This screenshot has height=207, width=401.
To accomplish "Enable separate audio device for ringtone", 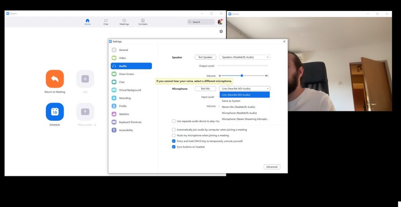I will tap(173, 121).
